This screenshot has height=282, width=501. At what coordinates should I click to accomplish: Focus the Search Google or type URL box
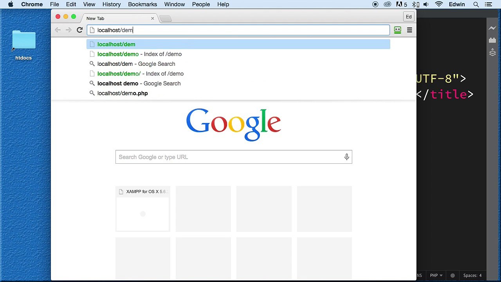point(234,157)
